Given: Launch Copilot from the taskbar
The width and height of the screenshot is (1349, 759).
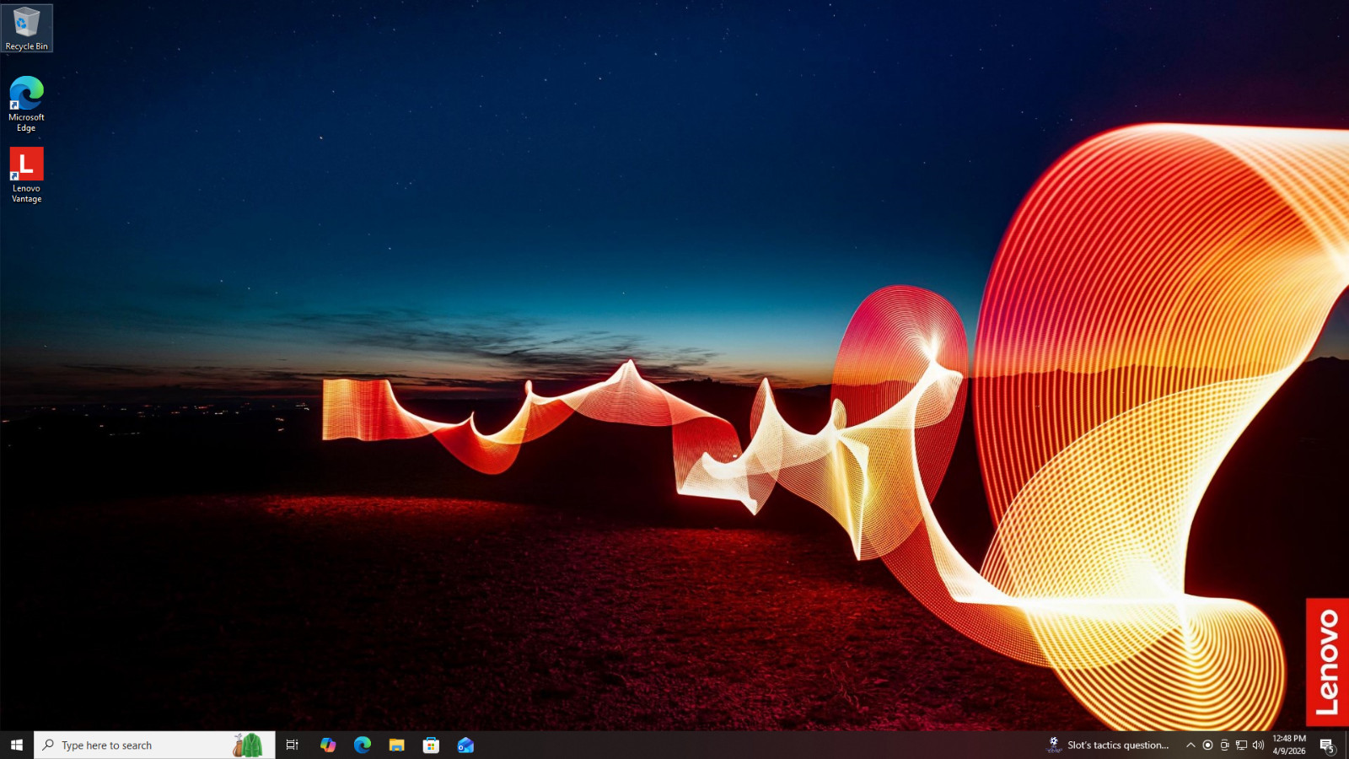Looking at the screenshot, I should [328, 745].
